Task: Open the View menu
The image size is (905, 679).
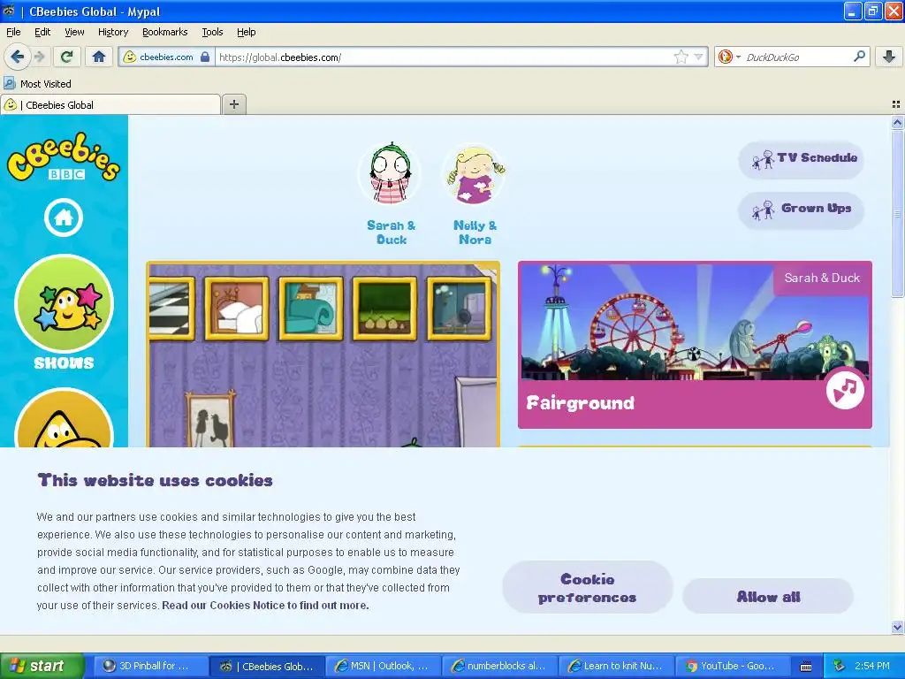Action: point(74,32)
